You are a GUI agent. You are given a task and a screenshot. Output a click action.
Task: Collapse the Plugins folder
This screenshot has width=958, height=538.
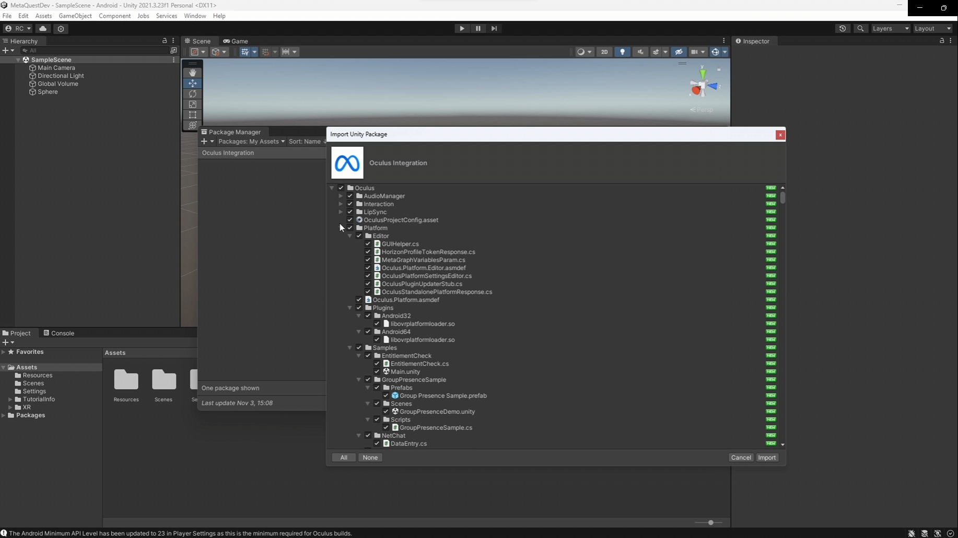point(350,308)
